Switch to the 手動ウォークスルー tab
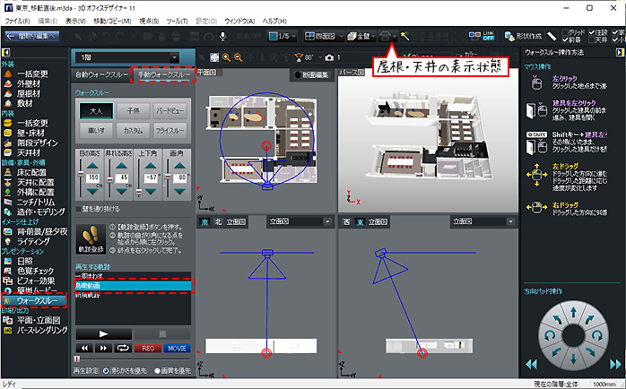 coord(162,74)
